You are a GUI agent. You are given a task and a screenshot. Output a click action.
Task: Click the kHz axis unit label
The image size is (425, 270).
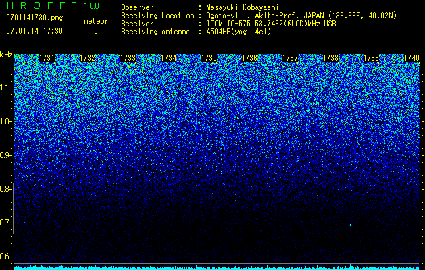click(x=6, y=55)
